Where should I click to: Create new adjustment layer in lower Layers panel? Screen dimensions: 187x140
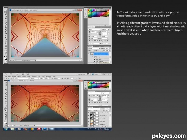(99, 126)
